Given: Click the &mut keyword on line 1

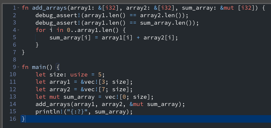Looking at the screenshot, I should 227,8.
